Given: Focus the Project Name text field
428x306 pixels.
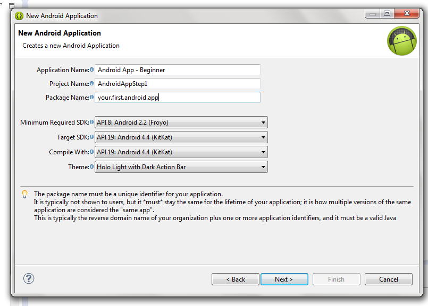Looking at the screenshot, I should [x=178, y=84].
